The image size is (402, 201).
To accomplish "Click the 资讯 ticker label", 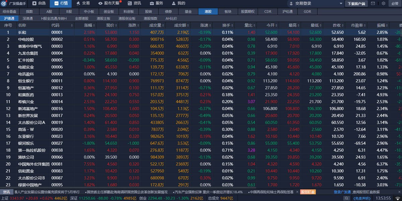I will 6,192.
